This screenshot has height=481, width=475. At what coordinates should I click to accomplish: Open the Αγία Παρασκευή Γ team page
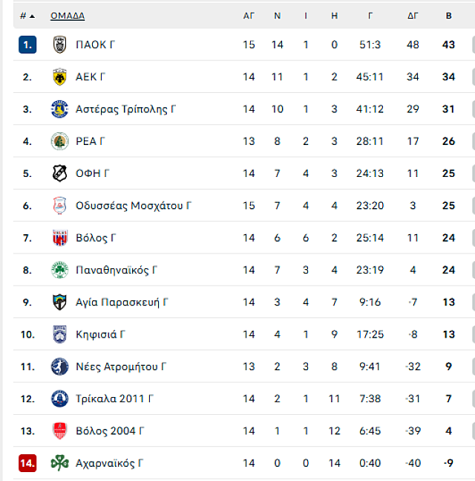122,302
